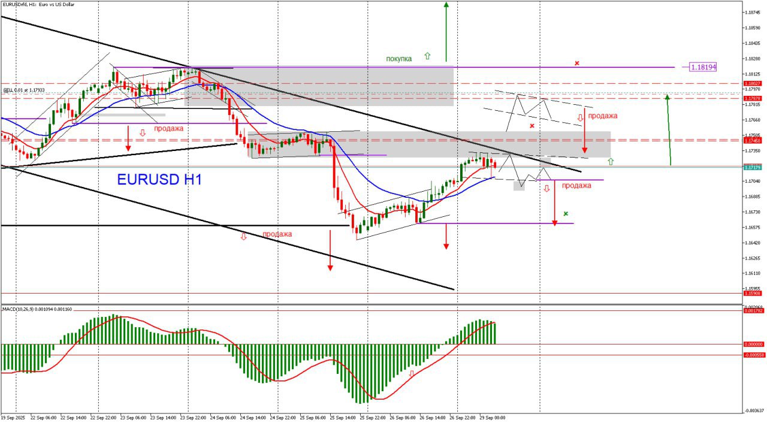
Task: Click the red x mark below the dashed channel
Action: (532, 126)
